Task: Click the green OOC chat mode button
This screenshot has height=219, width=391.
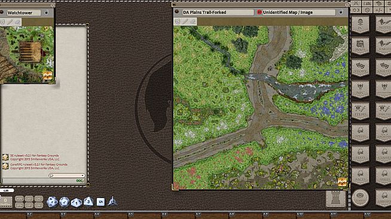Action: pos(80,181)
